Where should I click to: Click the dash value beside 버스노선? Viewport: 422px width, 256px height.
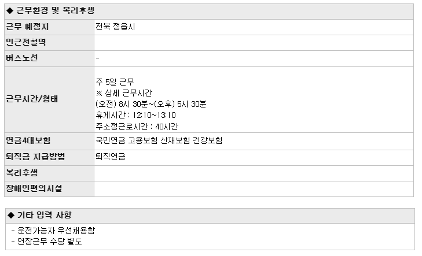tap(97, 58)
